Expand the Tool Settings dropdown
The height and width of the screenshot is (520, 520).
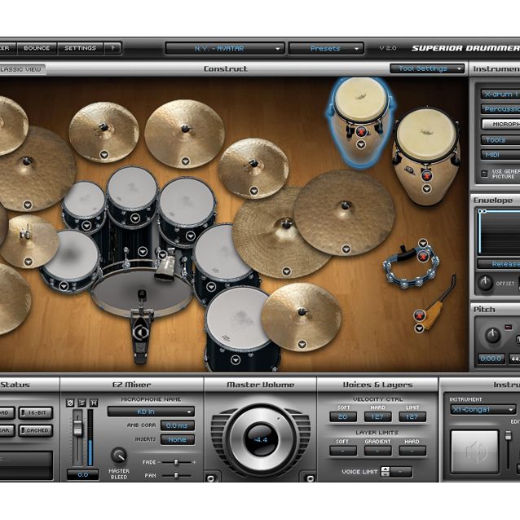pos(427,68)
